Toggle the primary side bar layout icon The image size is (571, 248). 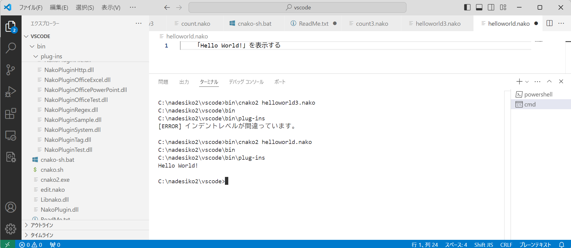(467, 7)
